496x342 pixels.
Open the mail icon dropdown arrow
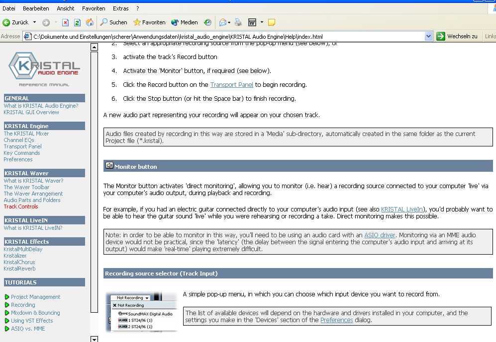pos(229,22)
